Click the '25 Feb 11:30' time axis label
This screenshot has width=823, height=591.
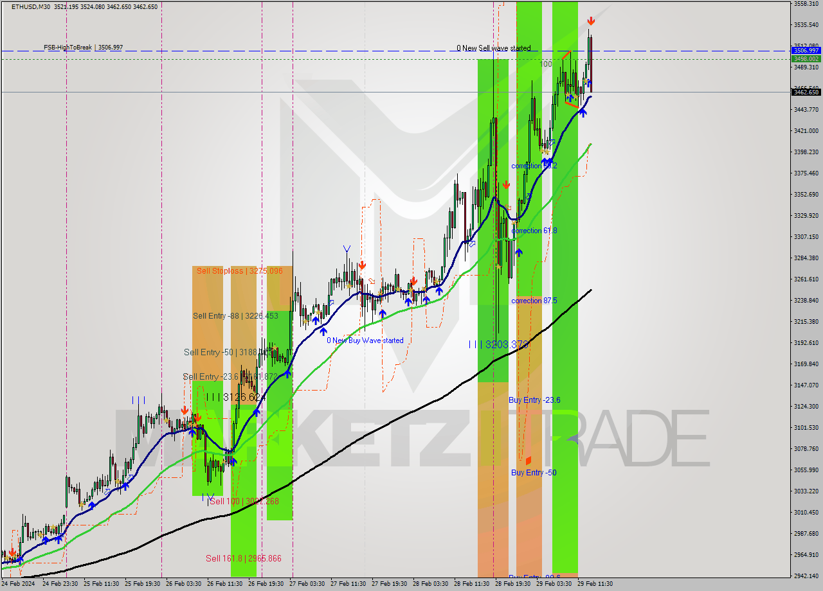click(101, 584)
